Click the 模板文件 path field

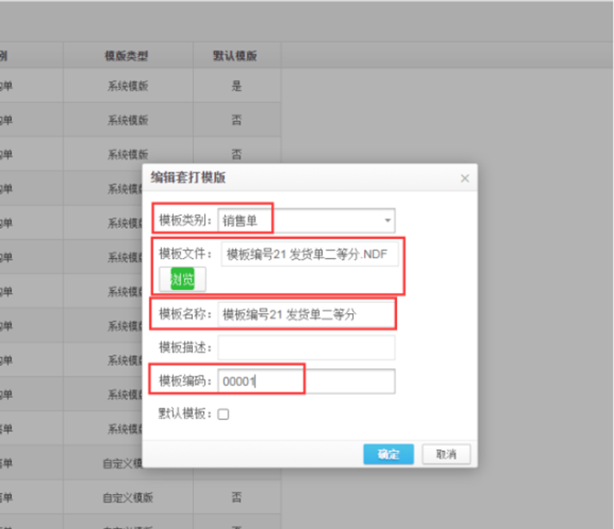[x=310, y=254]
